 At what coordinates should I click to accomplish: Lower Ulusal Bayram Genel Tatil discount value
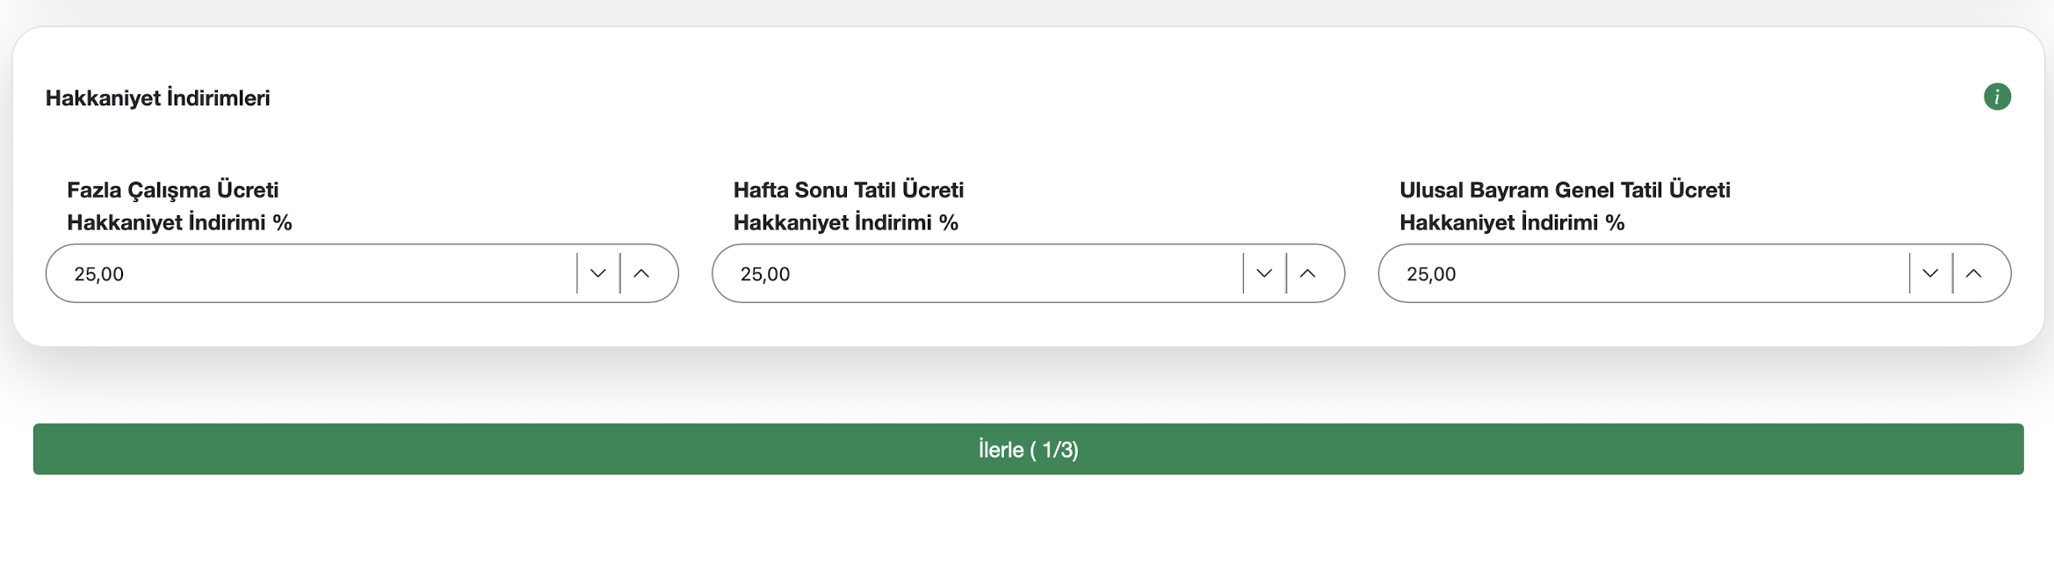[x=1930, y=273]
